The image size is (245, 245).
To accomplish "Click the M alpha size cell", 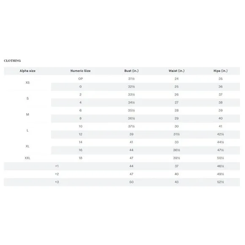I will tap(27, 114).
